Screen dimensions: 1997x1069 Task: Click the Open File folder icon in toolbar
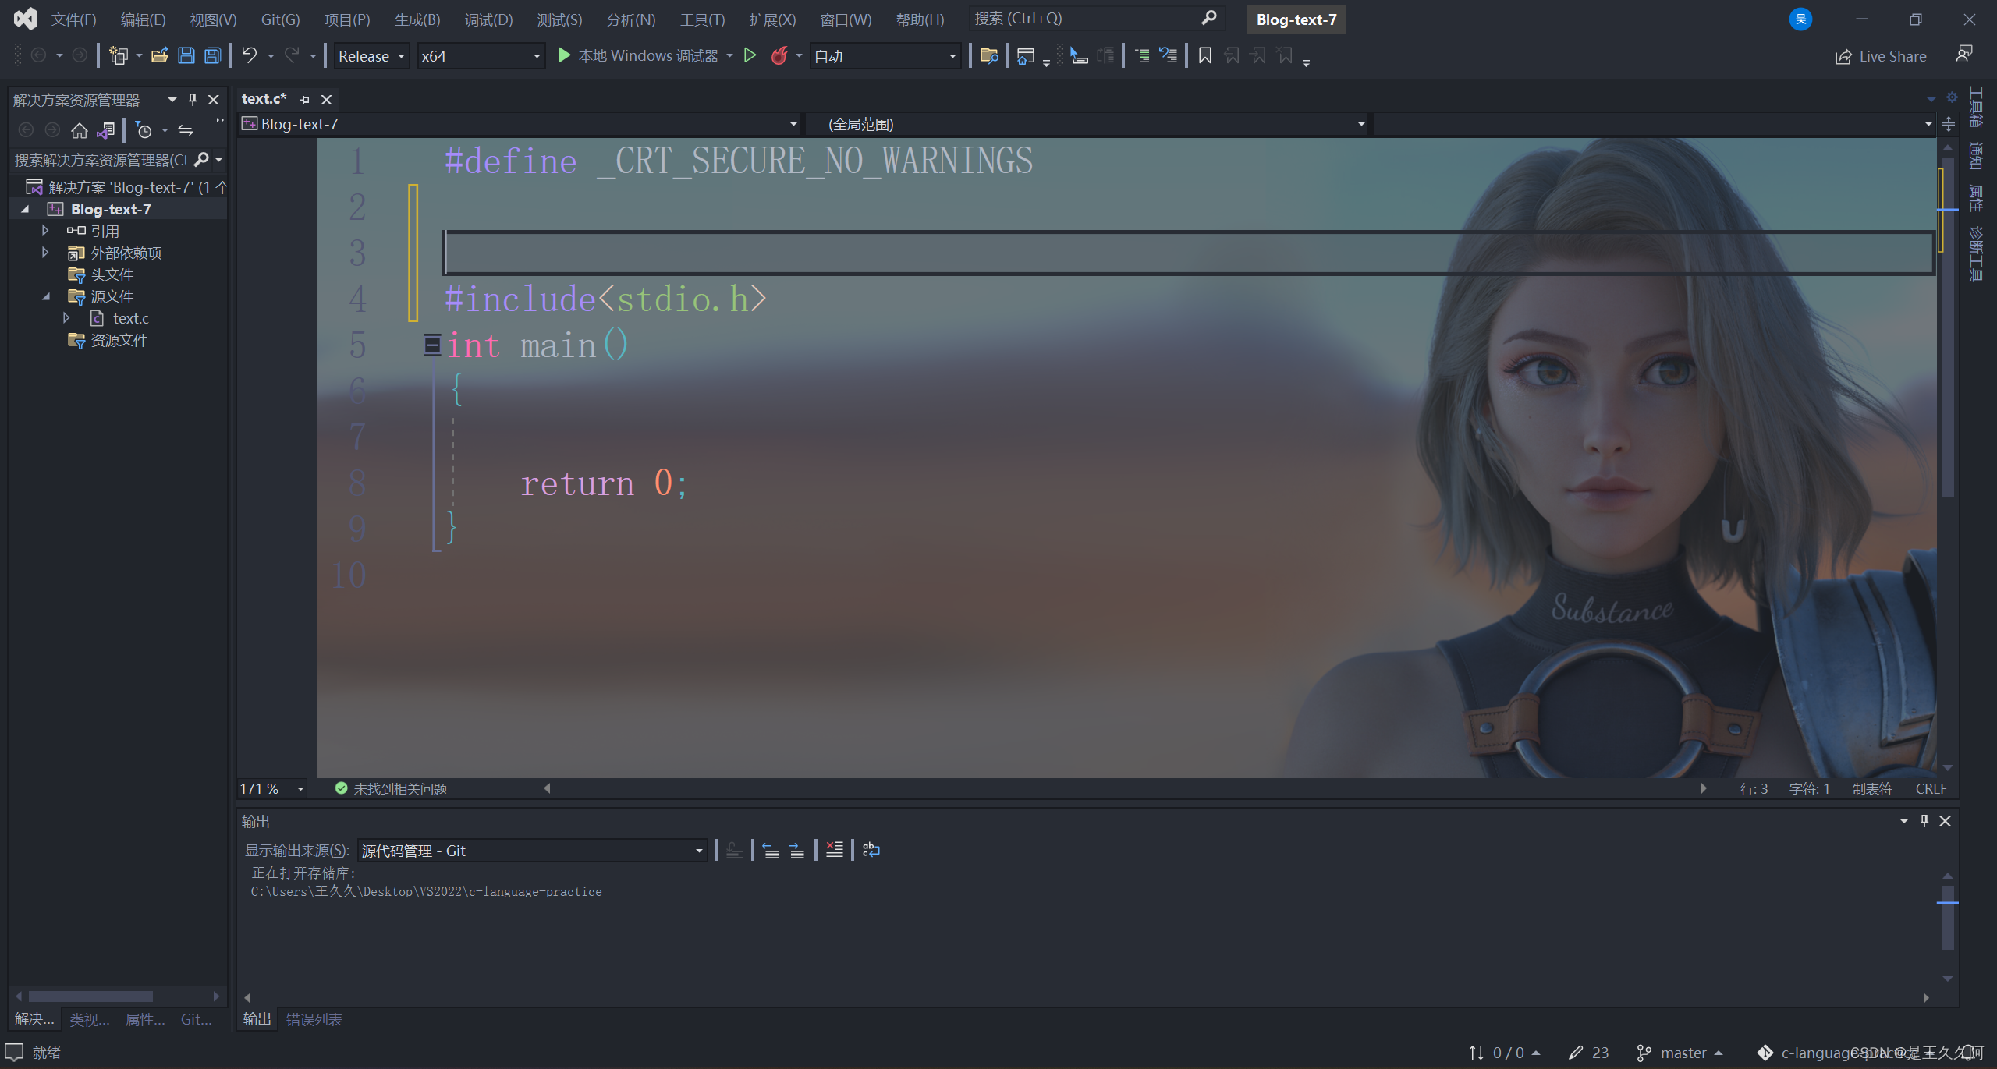160,55
